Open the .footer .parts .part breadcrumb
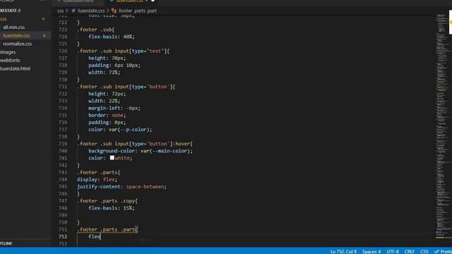Image resolution: width=452 pixels, height=254 pixels. click(x=137, y=11)
